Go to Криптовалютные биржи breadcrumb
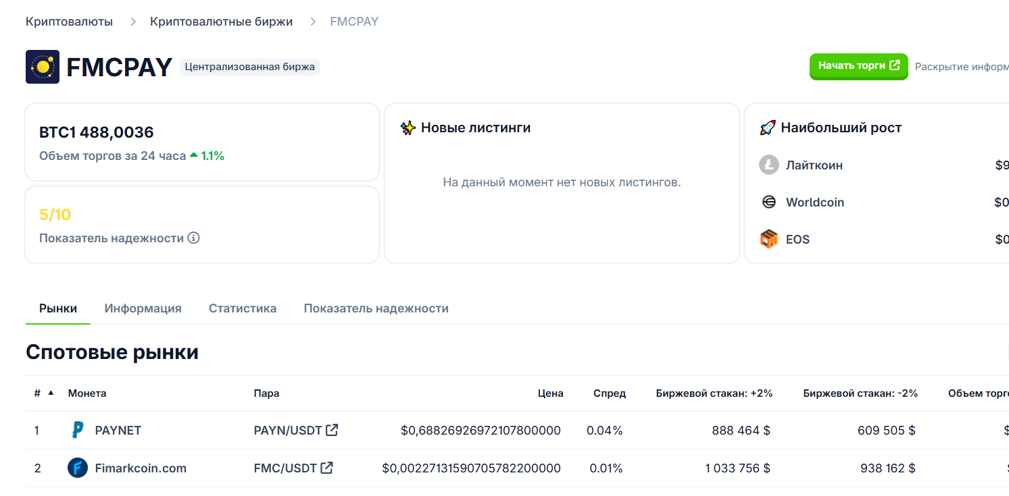 (222, 22)
